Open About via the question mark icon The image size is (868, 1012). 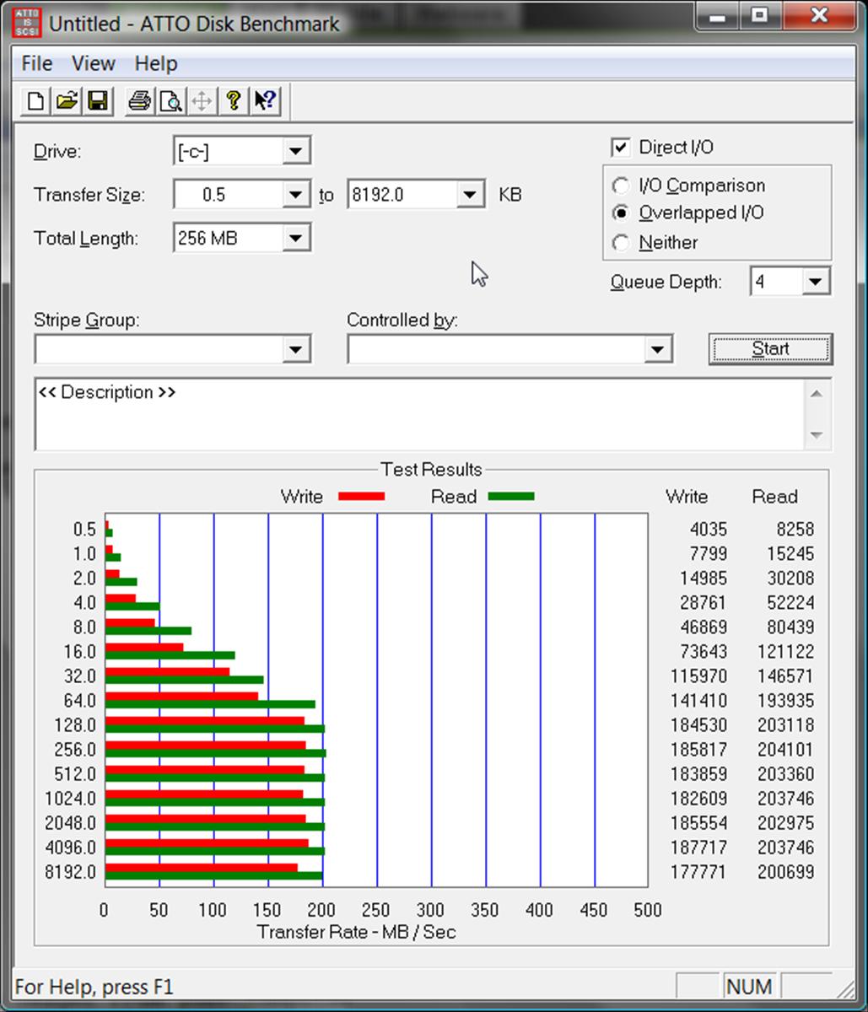click(x=234, y=102)
